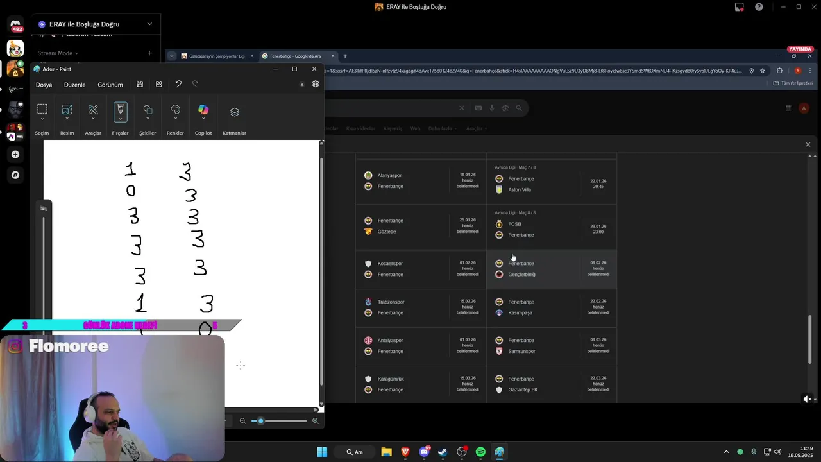Open the Şekiller shapes tool in Paint
Viewport: 821px width, 462px height.
click(x=148, y=110)
